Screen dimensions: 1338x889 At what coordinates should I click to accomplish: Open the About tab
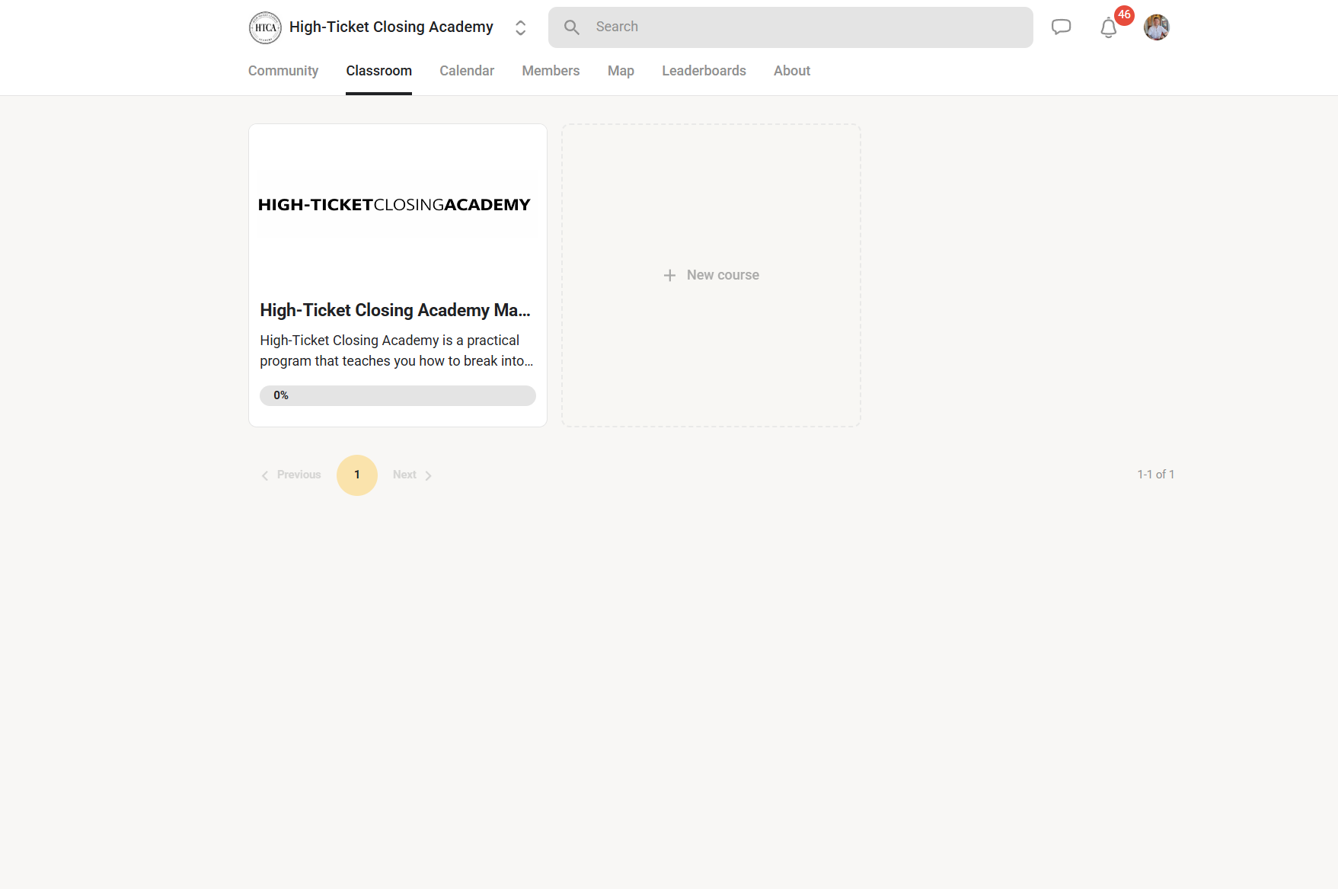pyautogui.click(x=792, y=71)
